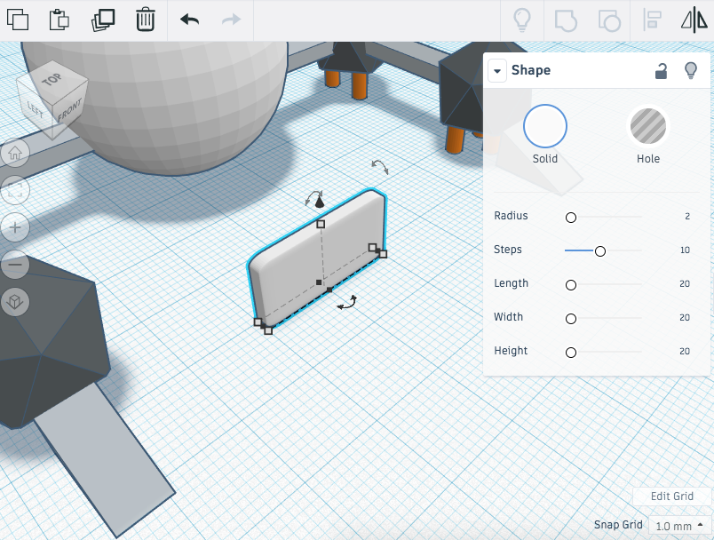Click the Copy icon in toolbar
714x540 pixels.
[18, 20]
